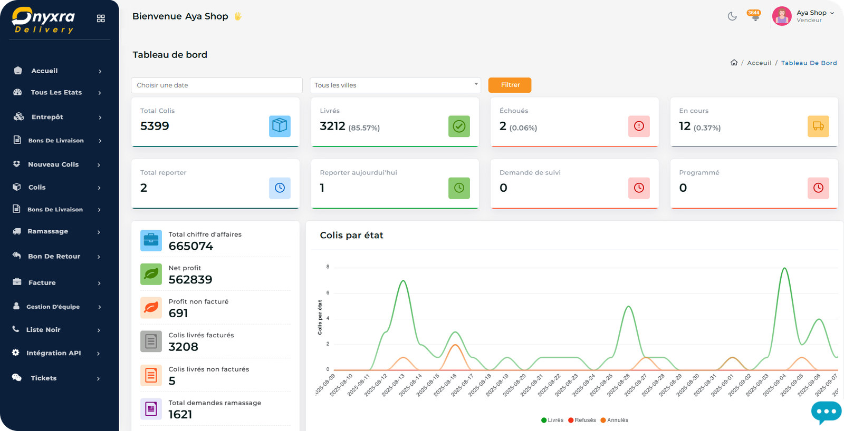
Task: Click the orange Filtrer button
Action: pos(510,85)
